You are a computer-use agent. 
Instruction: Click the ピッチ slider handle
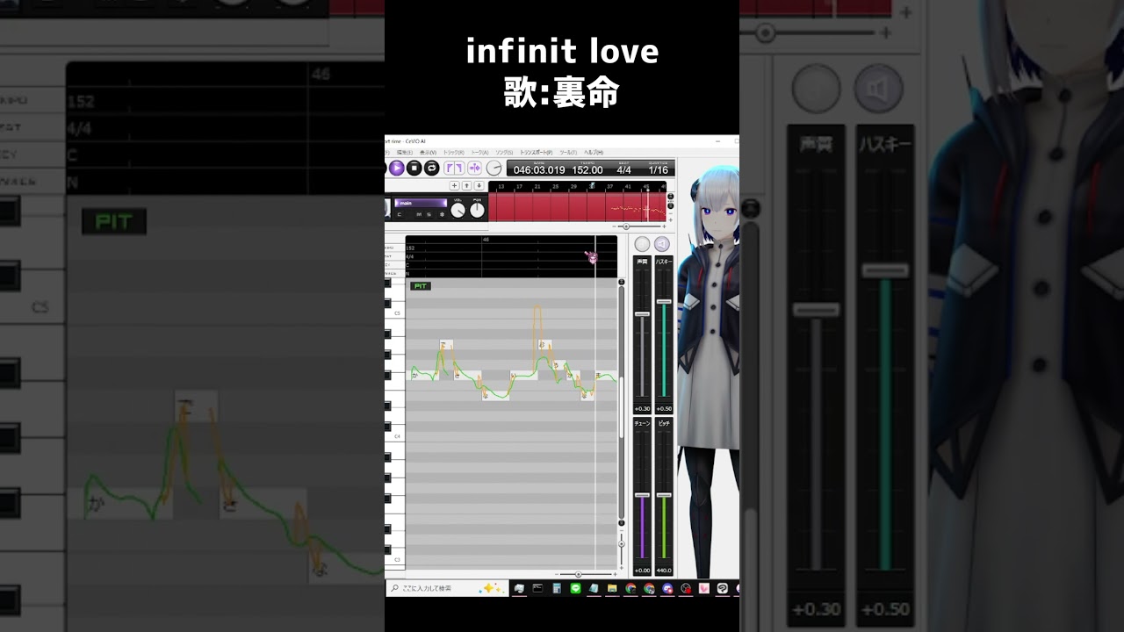[x=664, y=497]
